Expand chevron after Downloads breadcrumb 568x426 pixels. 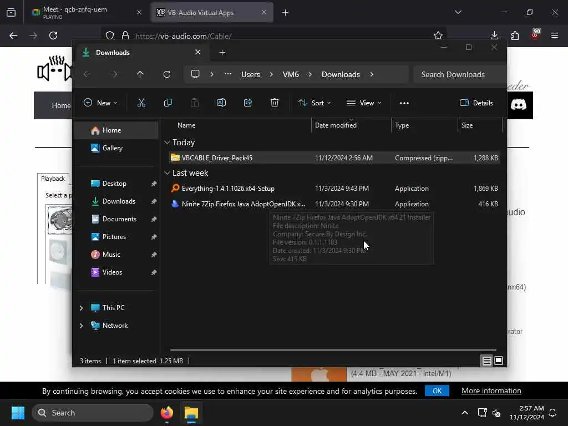pos(372,74)
